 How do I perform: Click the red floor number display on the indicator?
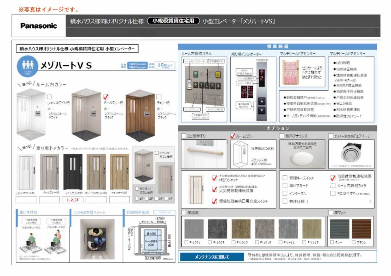click(x=262, y=77)
